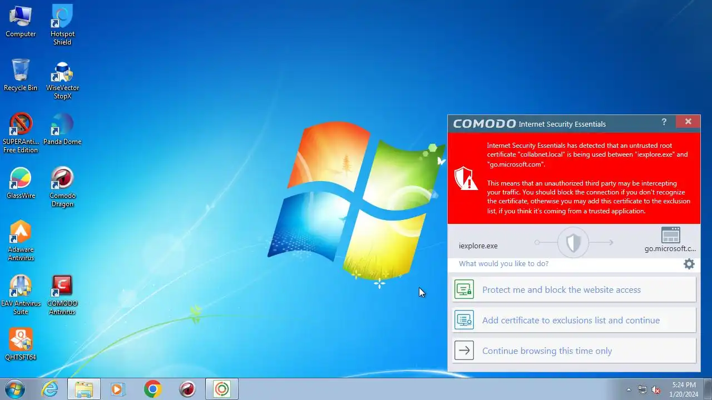712x400 pixels.
Task: Launch Internet Explorer from taskbar
Action: click(50, 389)
